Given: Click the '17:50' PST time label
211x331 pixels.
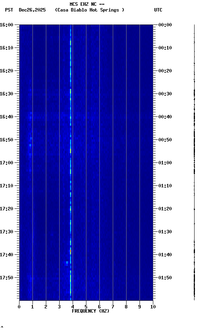Looking at the screenshot, I should [6, 278].
